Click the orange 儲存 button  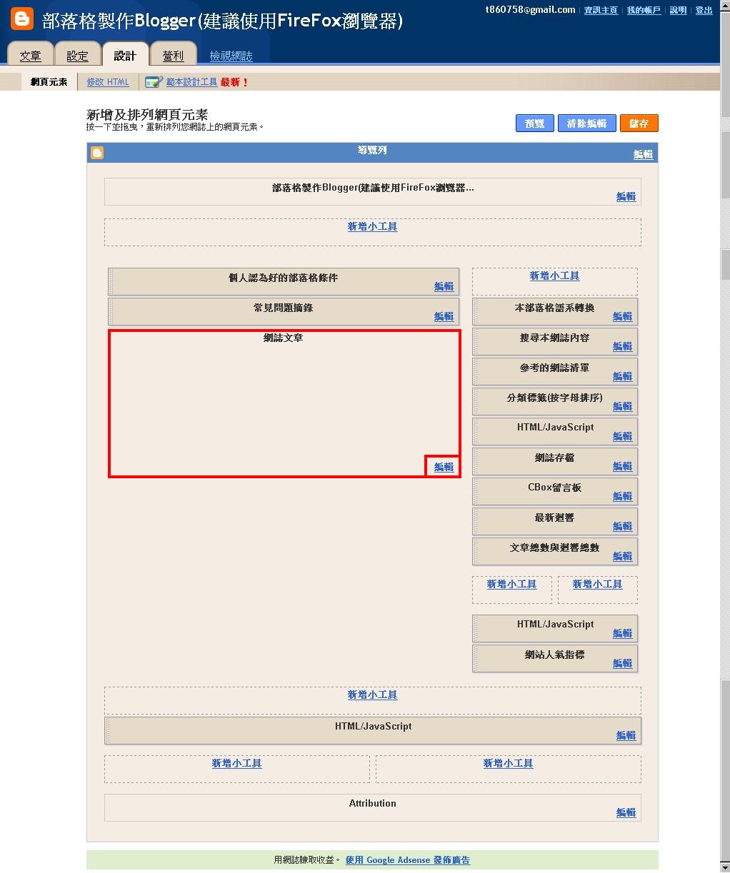point(639,123)
